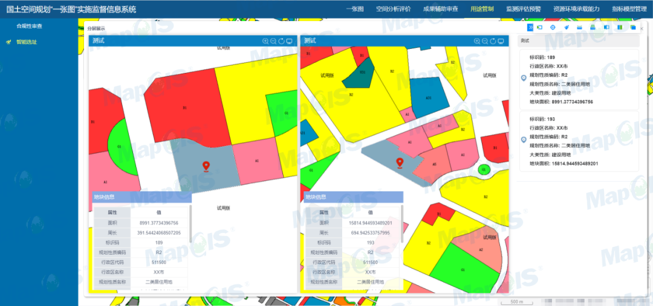Viewport: 653px width, 306px height.
Task: Click 511500 code in right table
Action: pos(370,263)
